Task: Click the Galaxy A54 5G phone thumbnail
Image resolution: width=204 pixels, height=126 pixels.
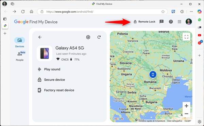Action: pyautogui.click(x=45, y=54)
